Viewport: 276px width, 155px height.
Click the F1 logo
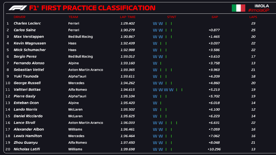coord(18,8)
